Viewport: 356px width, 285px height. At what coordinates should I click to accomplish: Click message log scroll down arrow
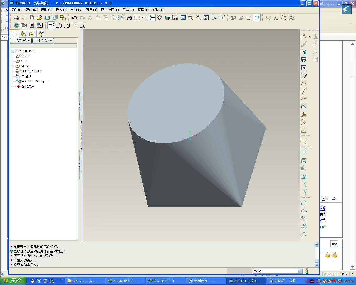click(x=317, y=265)
